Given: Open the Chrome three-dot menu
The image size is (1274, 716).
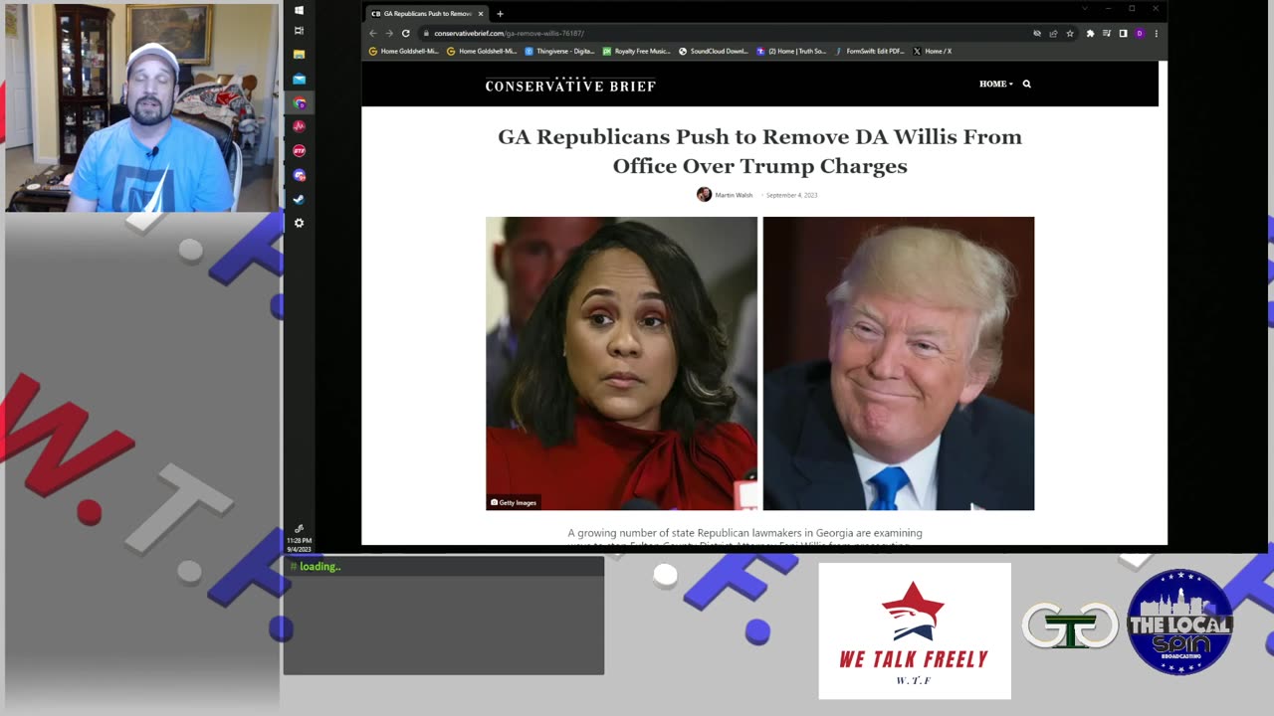Looking at the screenshot, I should [1156, 33].
